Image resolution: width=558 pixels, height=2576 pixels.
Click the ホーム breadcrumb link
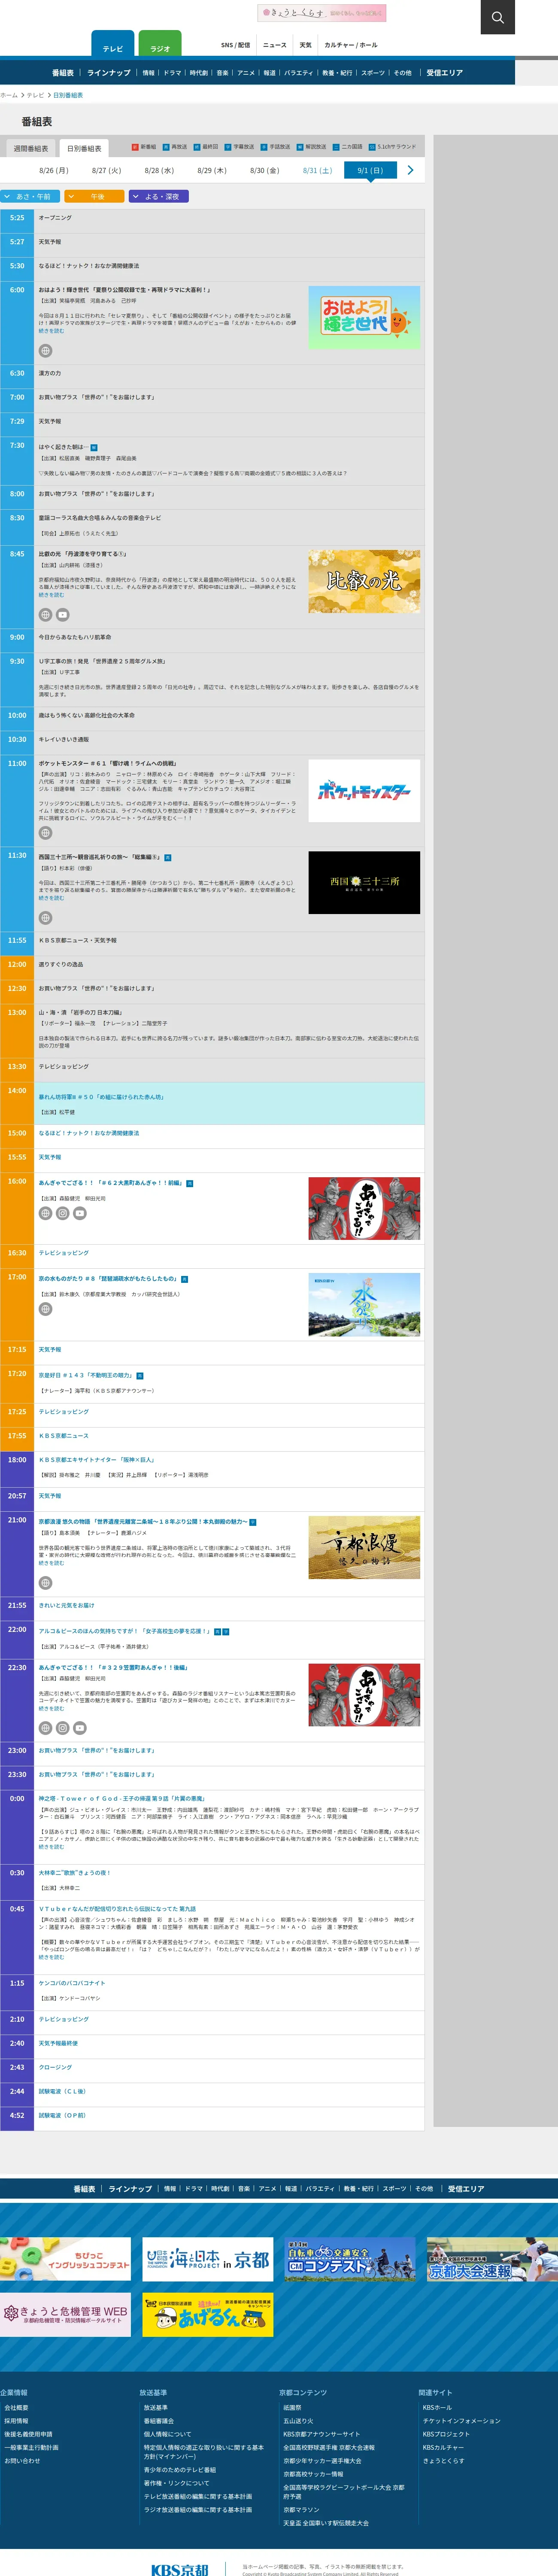click(9, 95)
